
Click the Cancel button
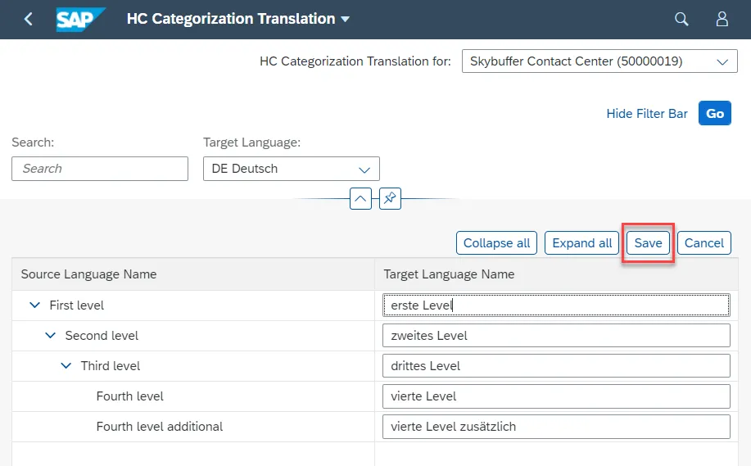tap(704, 242)
